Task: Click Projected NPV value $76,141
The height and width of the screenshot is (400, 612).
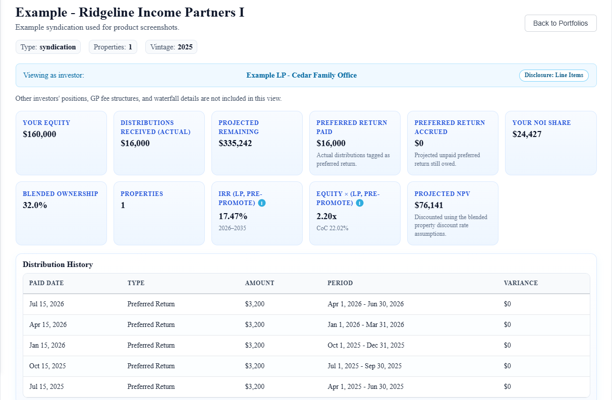Action: pos(429,206)
